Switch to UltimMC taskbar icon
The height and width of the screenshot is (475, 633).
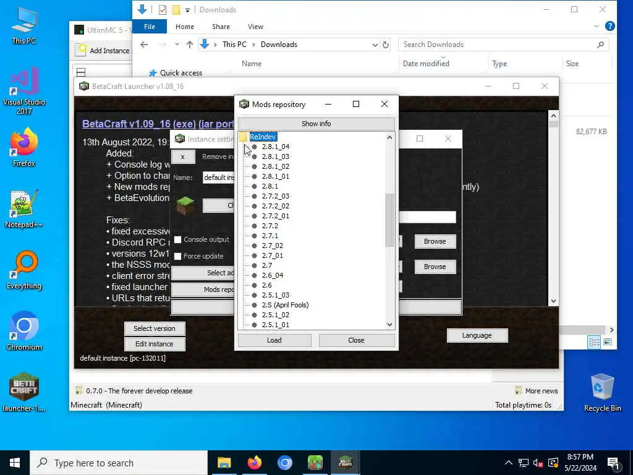(315, 463)
